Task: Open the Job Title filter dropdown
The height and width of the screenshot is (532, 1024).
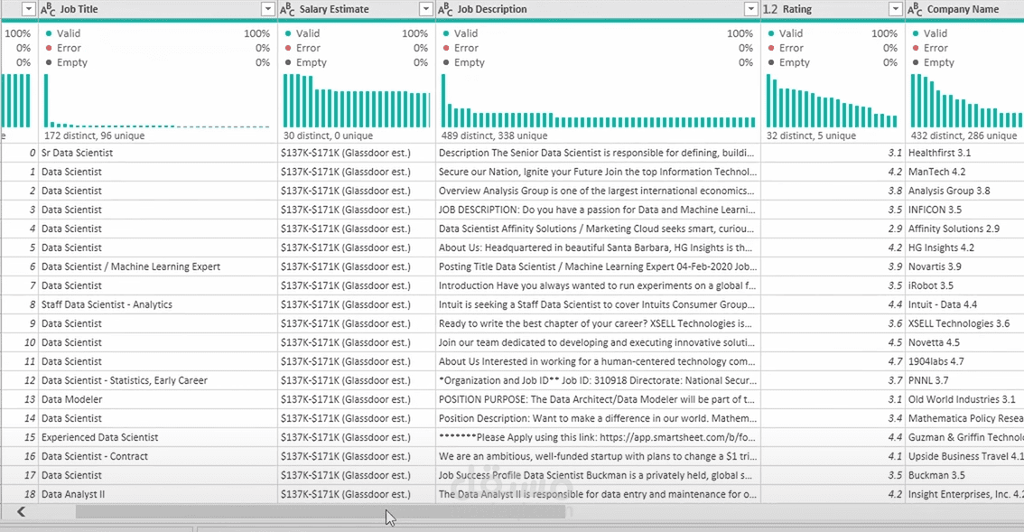Action: pos(268,9)
